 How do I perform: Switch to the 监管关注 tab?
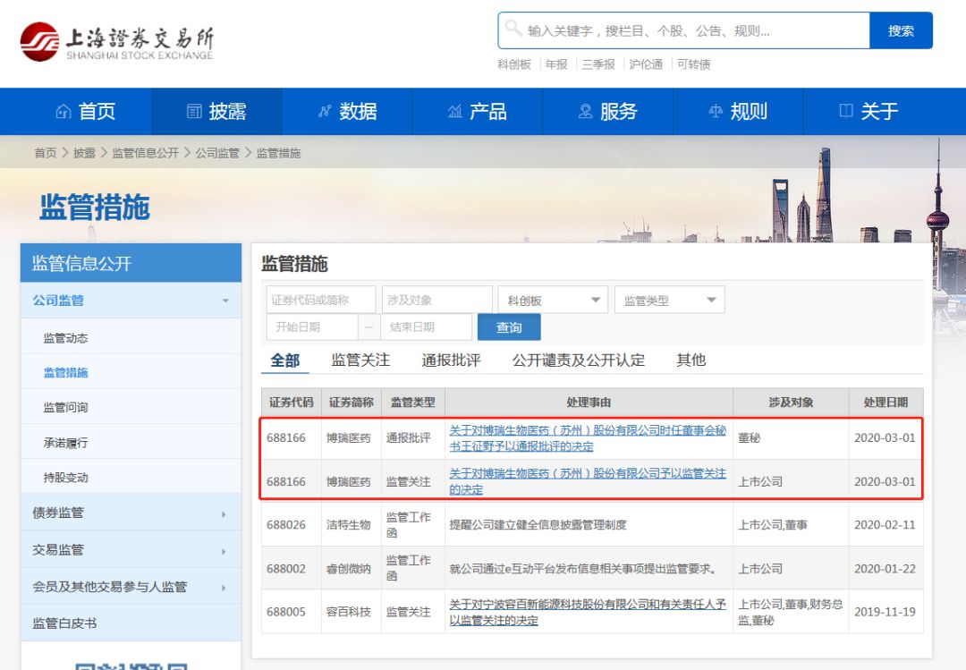pyautogui.click(x=360, y=360)
